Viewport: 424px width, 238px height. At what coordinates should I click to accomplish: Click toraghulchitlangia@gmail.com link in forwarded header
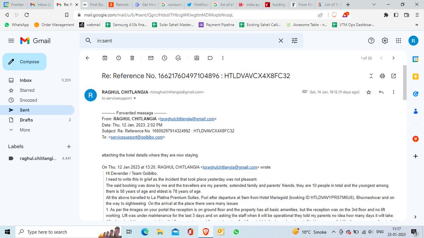point(187,119)
